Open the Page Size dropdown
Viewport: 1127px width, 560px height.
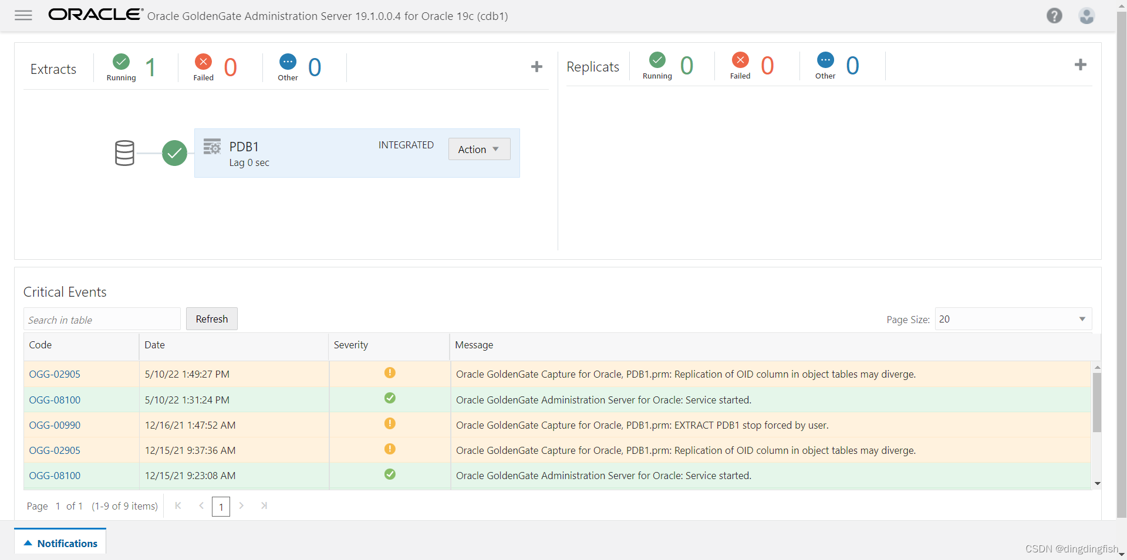pos(1013,319)
